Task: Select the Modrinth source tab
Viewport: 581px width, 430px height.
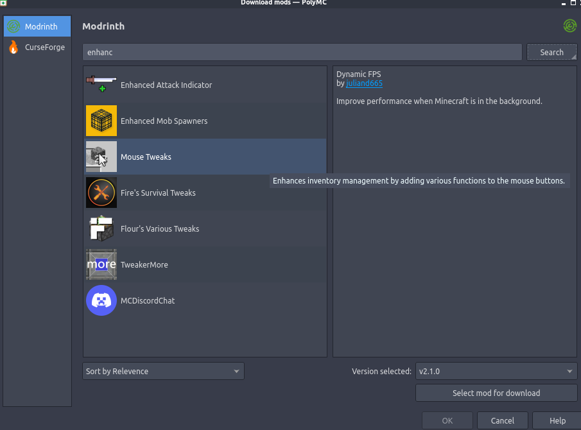Action: click(x=37, y=26)
